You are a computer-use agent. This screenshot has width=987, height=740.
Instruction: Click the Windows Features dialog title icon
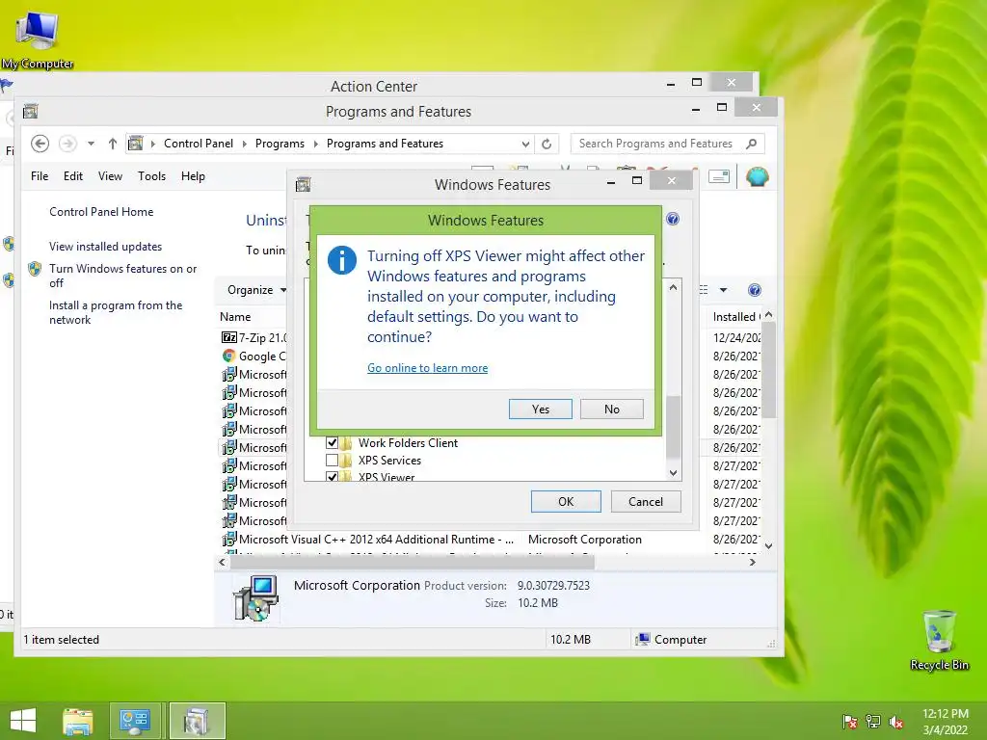[304, 184]
